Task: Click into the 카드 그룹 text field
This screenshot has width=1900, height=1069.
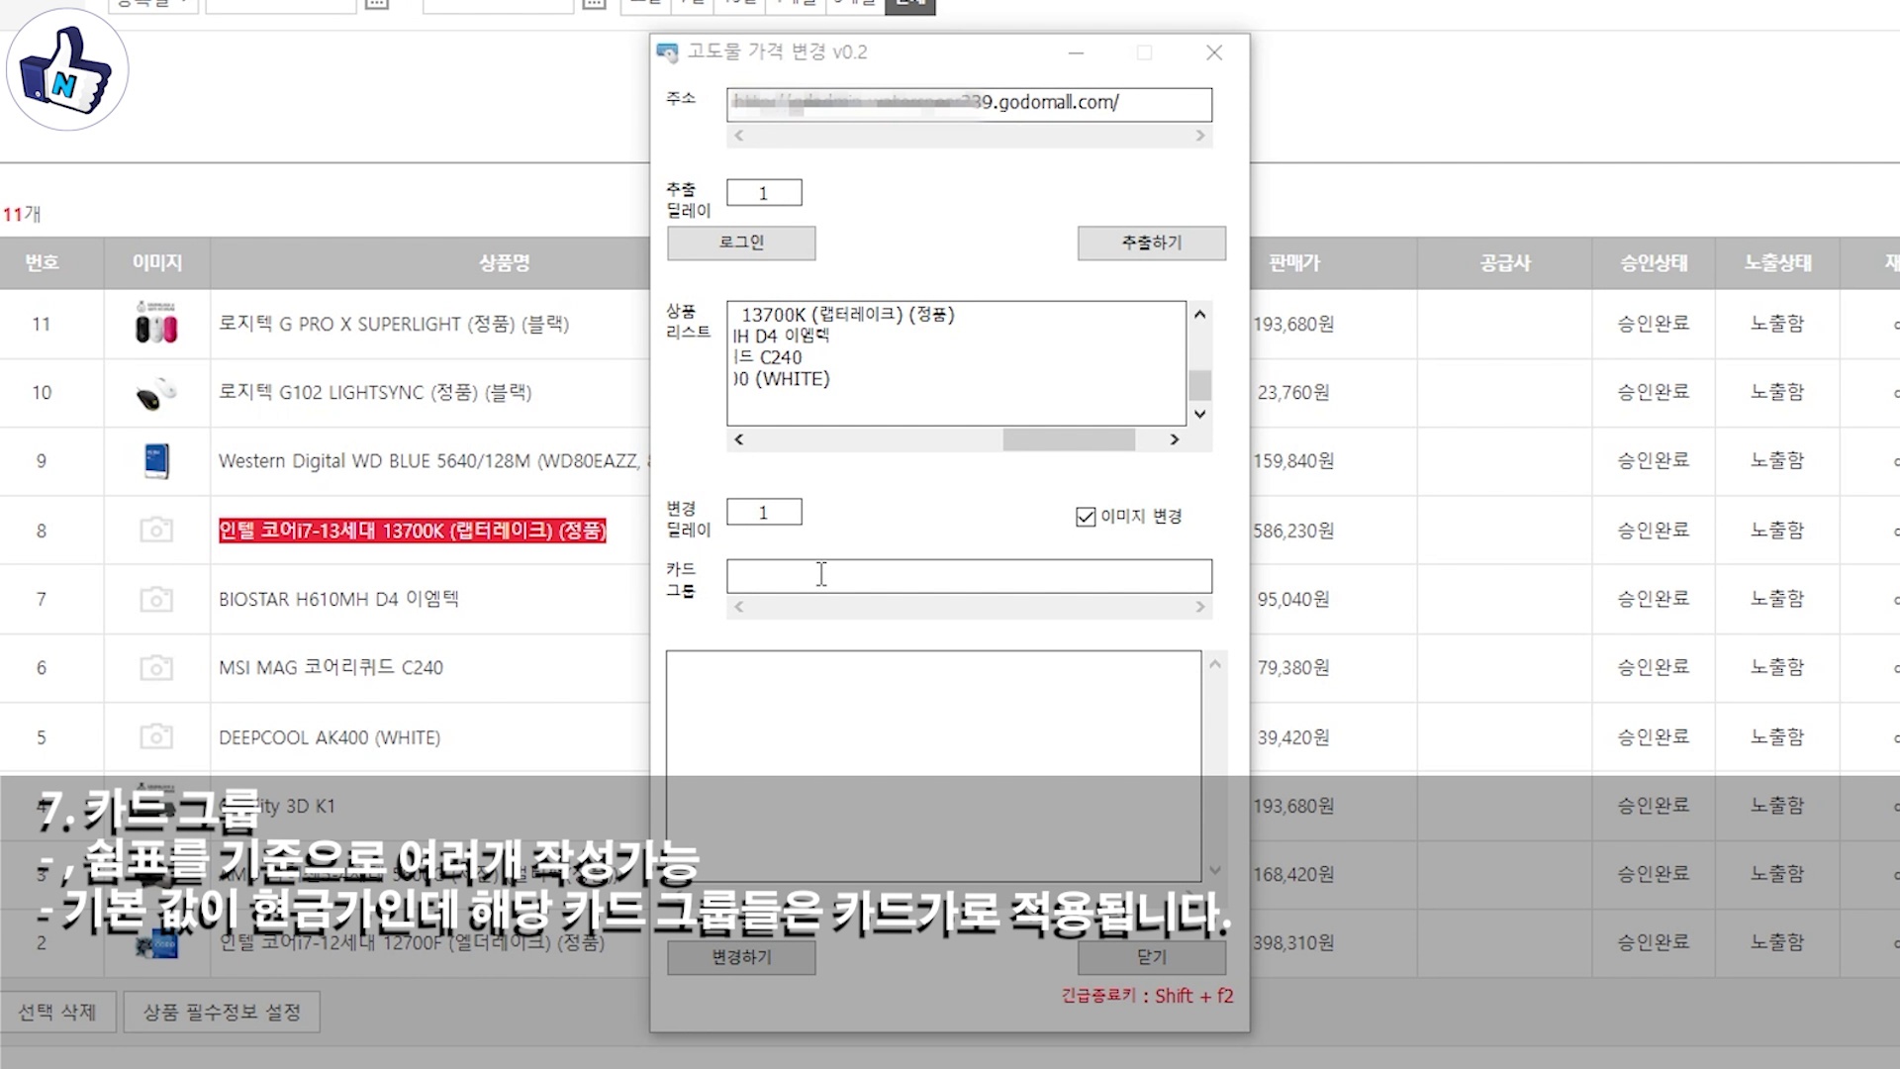Action: click(x=968, y=576)
